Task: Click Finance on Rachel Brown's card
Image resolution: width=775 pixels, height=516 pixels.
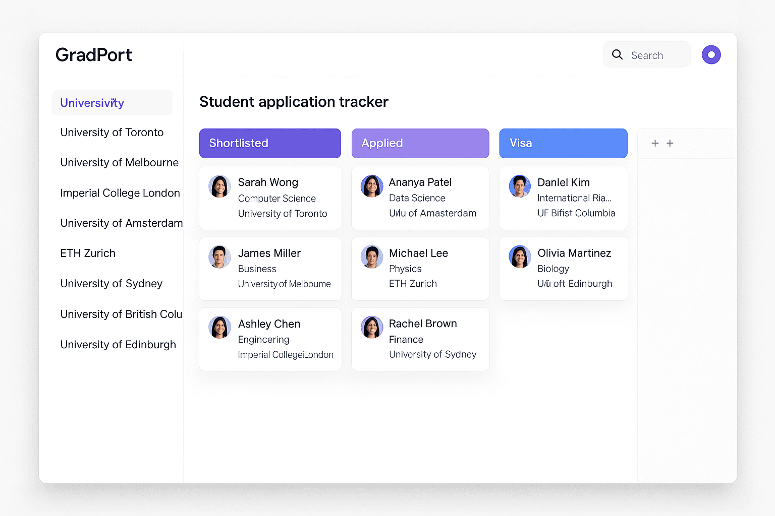Action: 406,340
